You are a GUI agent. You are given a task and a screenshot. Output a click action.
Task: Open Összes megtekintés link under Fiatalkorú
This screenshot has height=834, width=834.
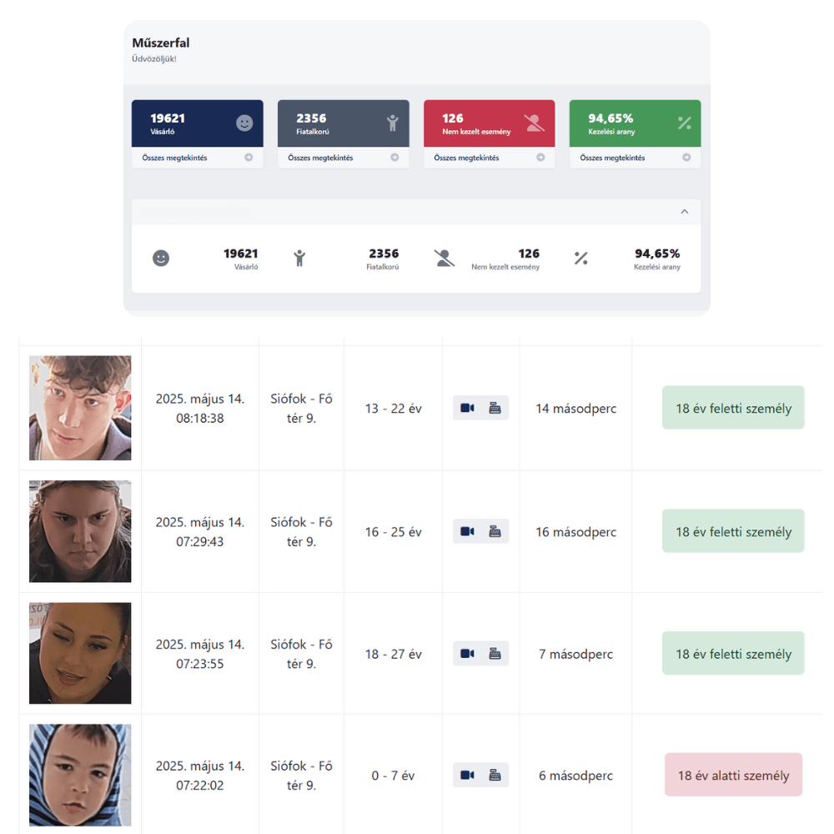point(320,158)
